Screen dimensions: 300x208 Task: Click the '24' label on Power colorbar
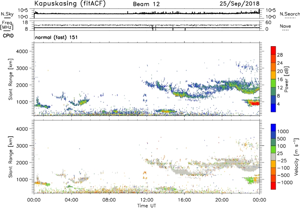point(280,63)
